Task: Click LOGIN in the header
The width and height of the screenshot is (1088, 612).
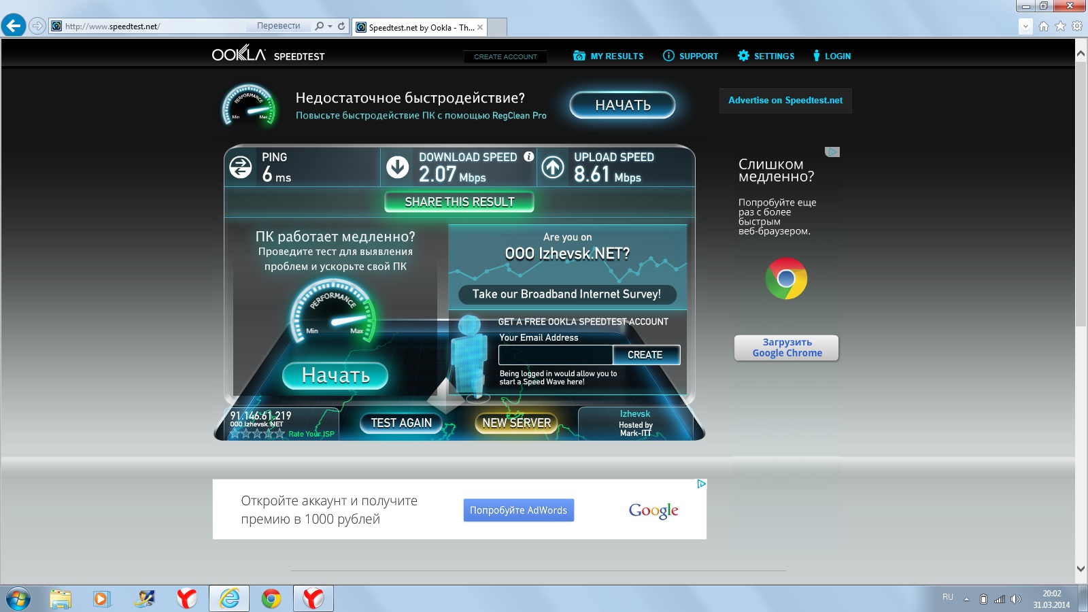Action: coord(832,56)
